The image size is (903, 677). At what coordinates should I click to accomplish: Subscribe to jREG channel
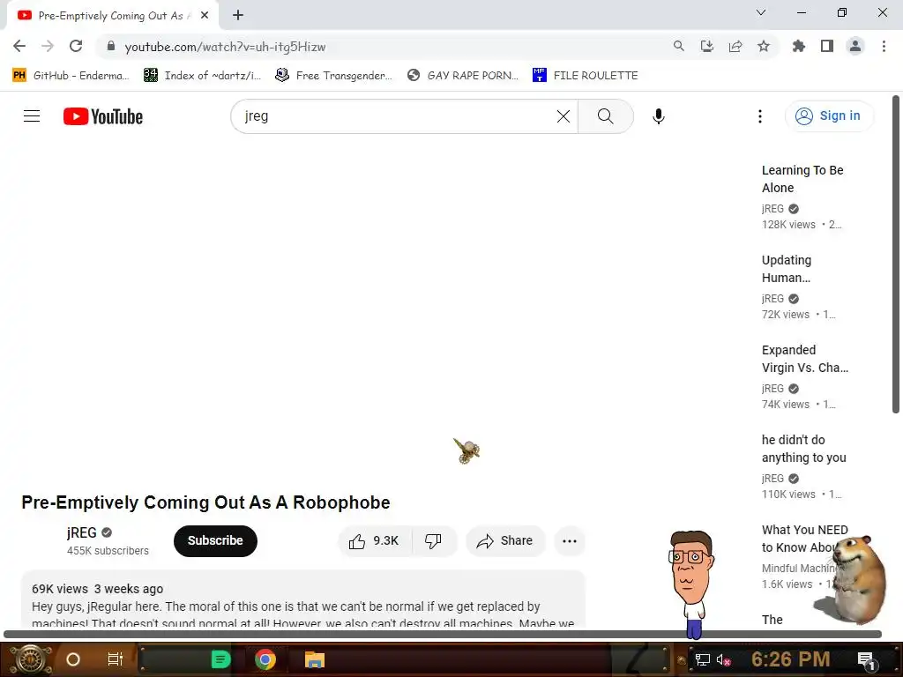215,541
